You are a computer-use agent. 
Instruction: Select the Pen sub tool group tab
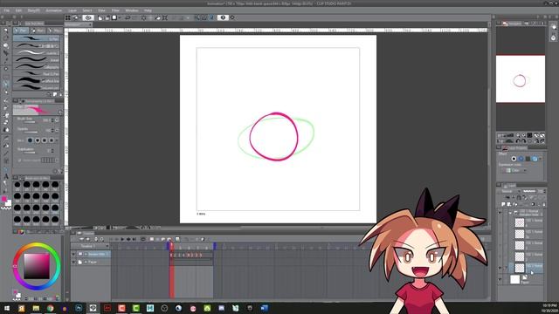point(21,31)
